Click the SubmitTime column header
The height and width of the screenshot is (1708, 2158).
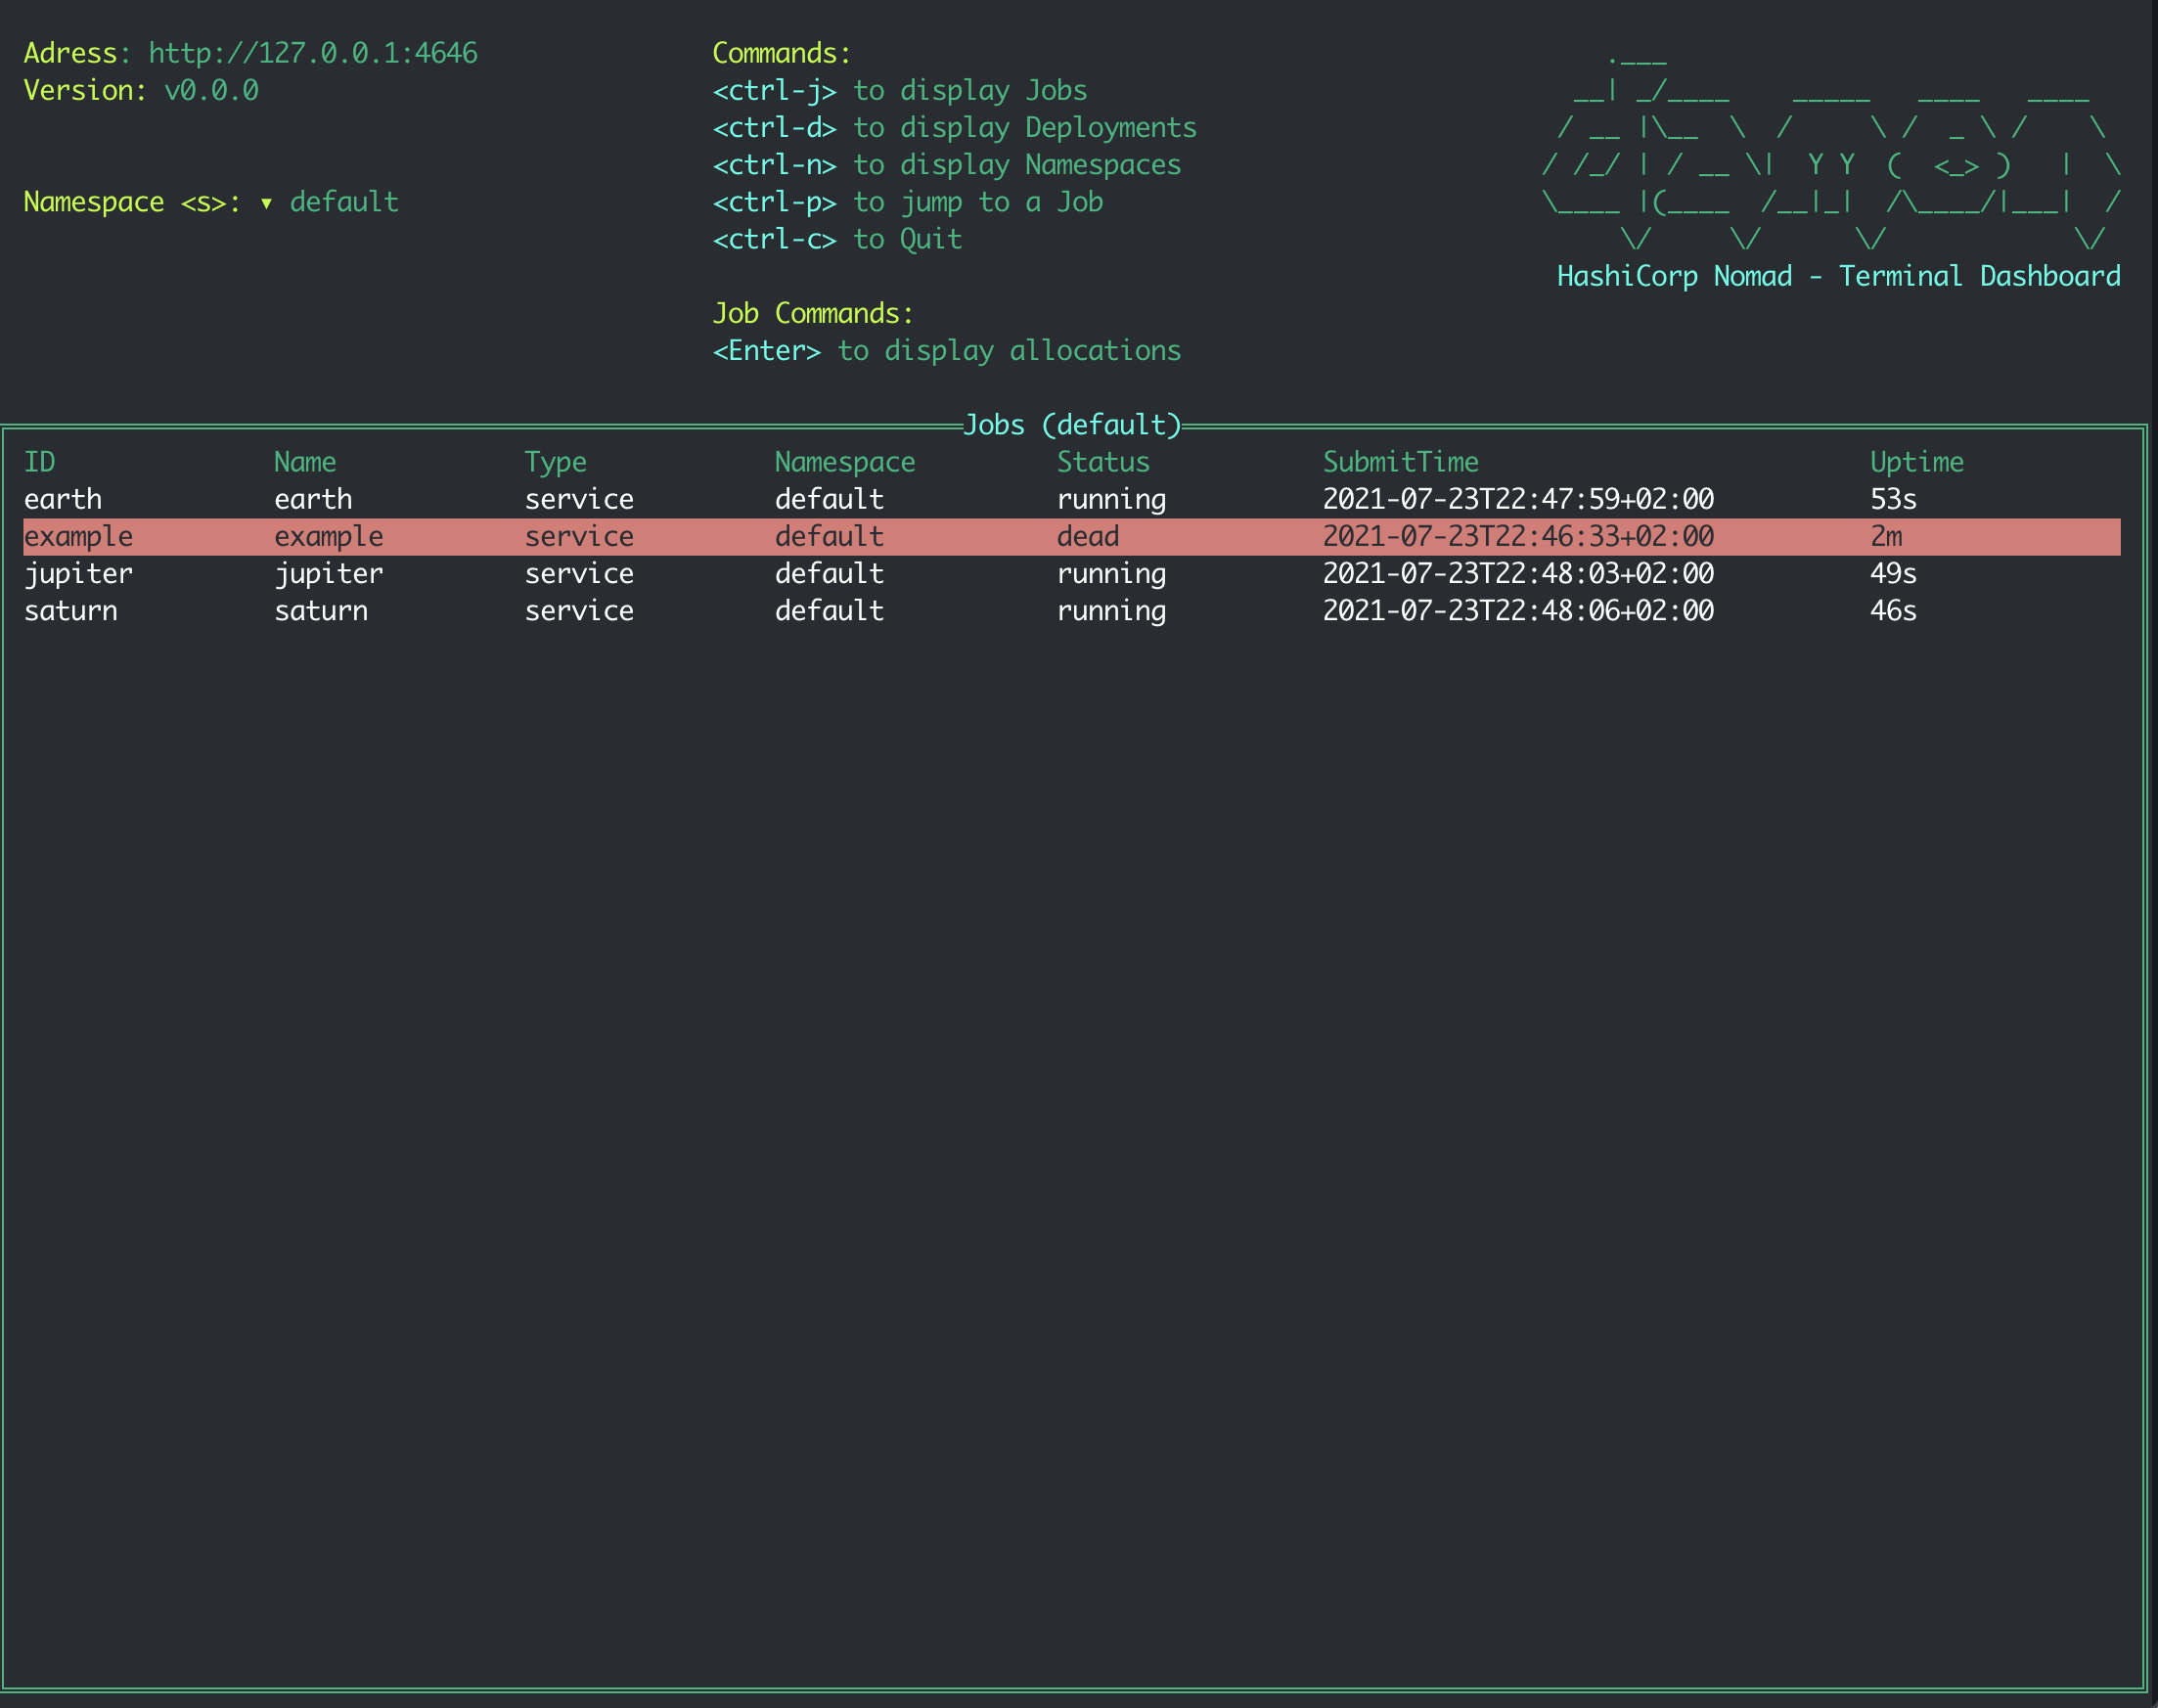[x=1400, y=462]
